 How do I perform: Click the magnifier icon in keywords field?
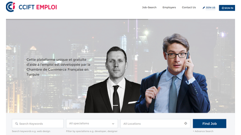tap(16, 123)
